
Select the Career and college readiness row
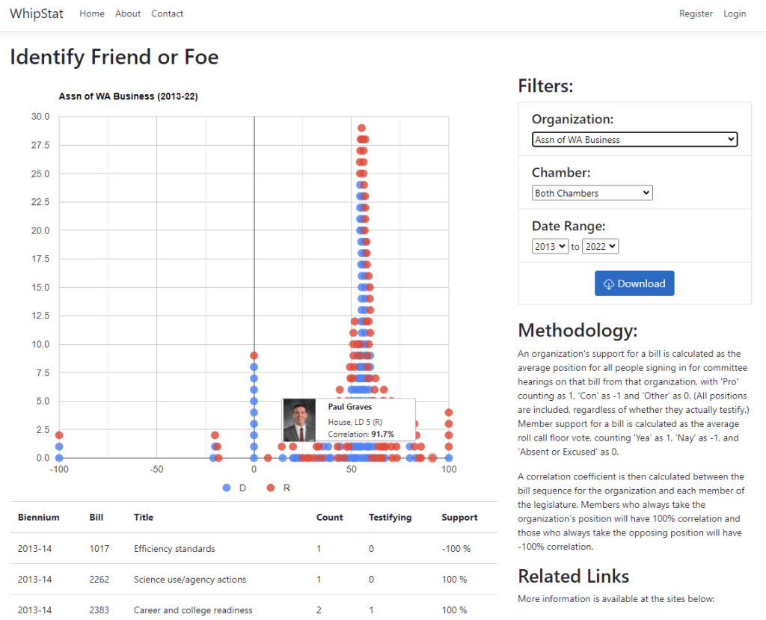pos(193,610)
